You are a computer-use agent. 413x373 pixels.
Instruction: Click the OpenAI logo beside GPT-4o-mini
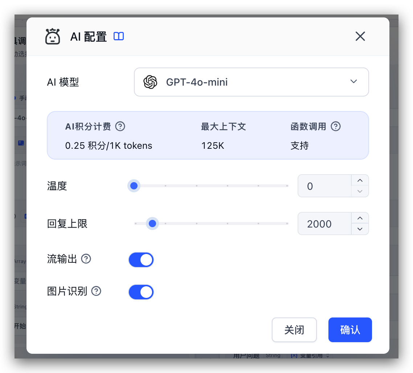pos(150,82)
